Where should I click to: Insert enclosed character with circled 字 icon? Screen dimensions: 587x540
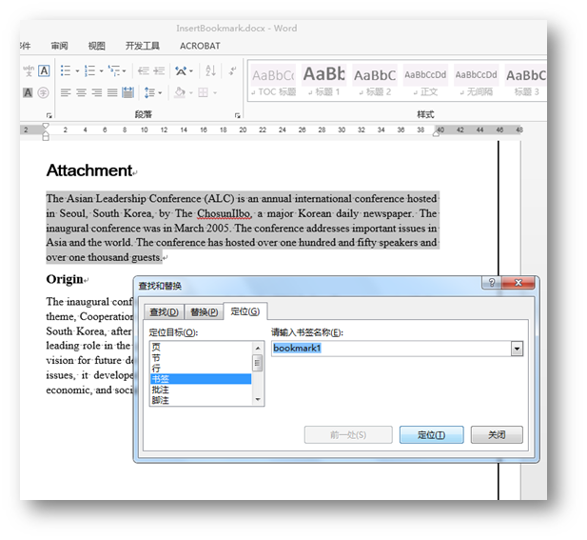coord(44,92)
